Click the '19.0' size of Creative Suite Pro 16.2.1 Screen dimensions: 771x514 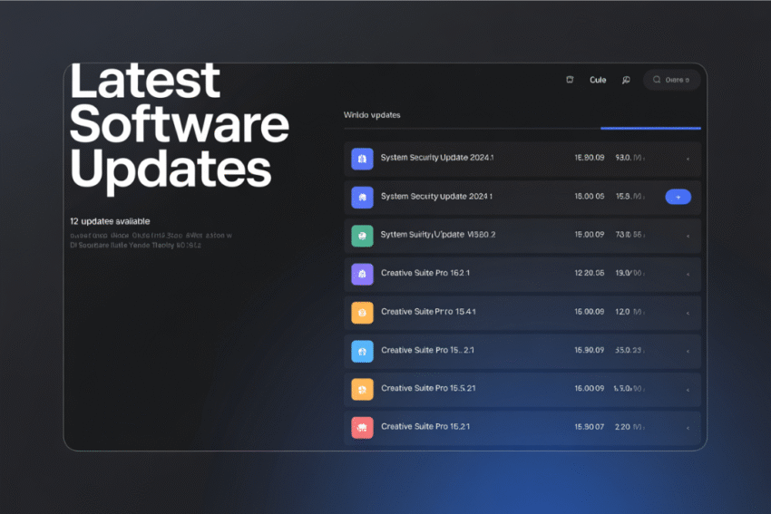click(x=622, y=273)
